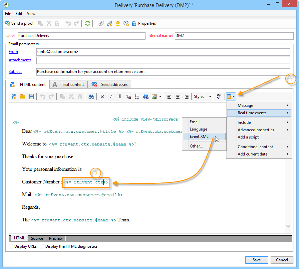Align text right
This screenshot has height=274, width=308.
[x=186, y=97]
